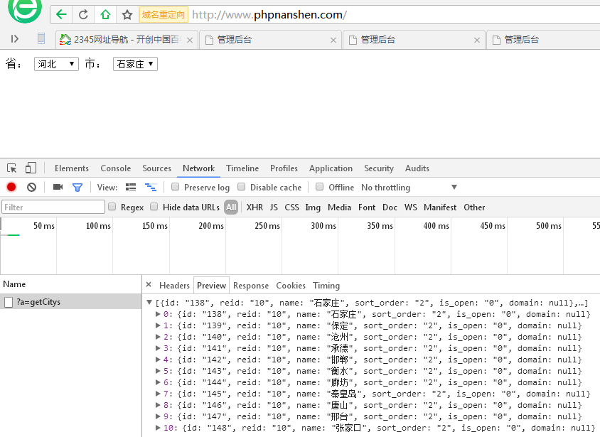Collapse the root JSON array

click(149, 303)
